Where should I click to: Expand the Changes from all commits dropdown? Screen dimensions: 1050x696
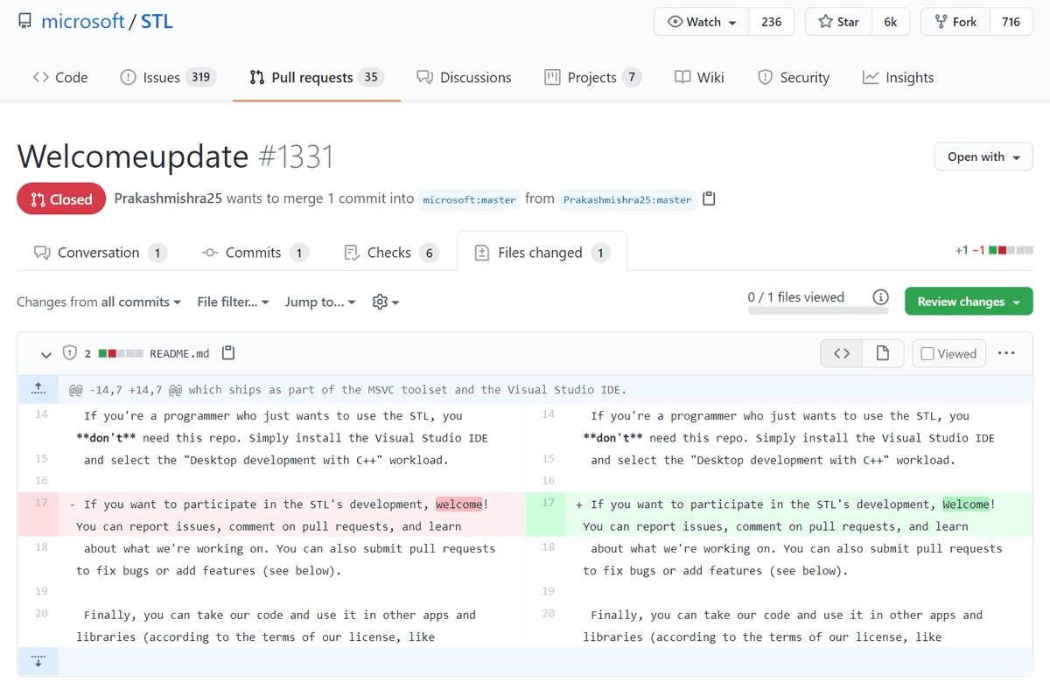click(99, 302)
